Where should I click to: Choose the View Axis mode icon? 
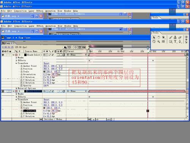tap(186, 42)
